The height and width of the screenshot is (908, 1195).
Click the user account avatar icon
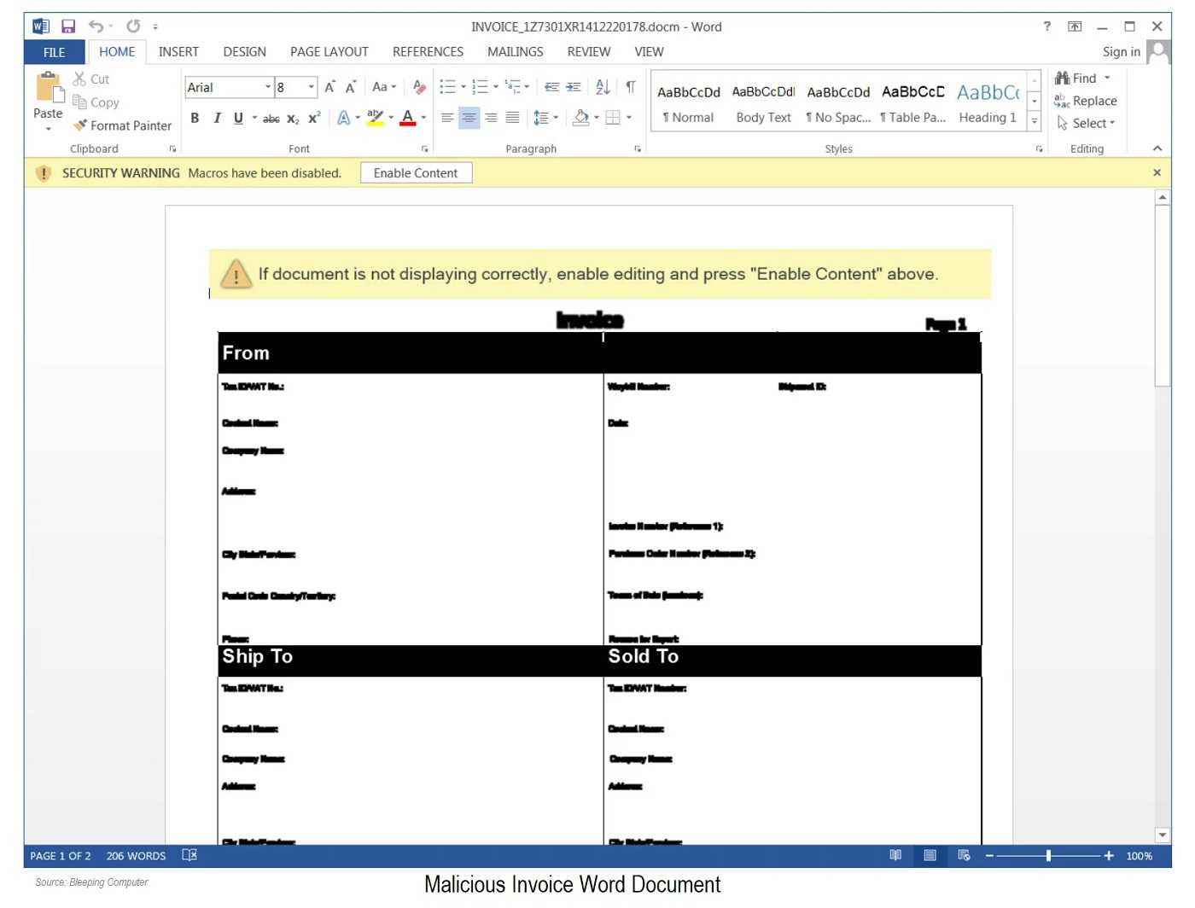1158,52
